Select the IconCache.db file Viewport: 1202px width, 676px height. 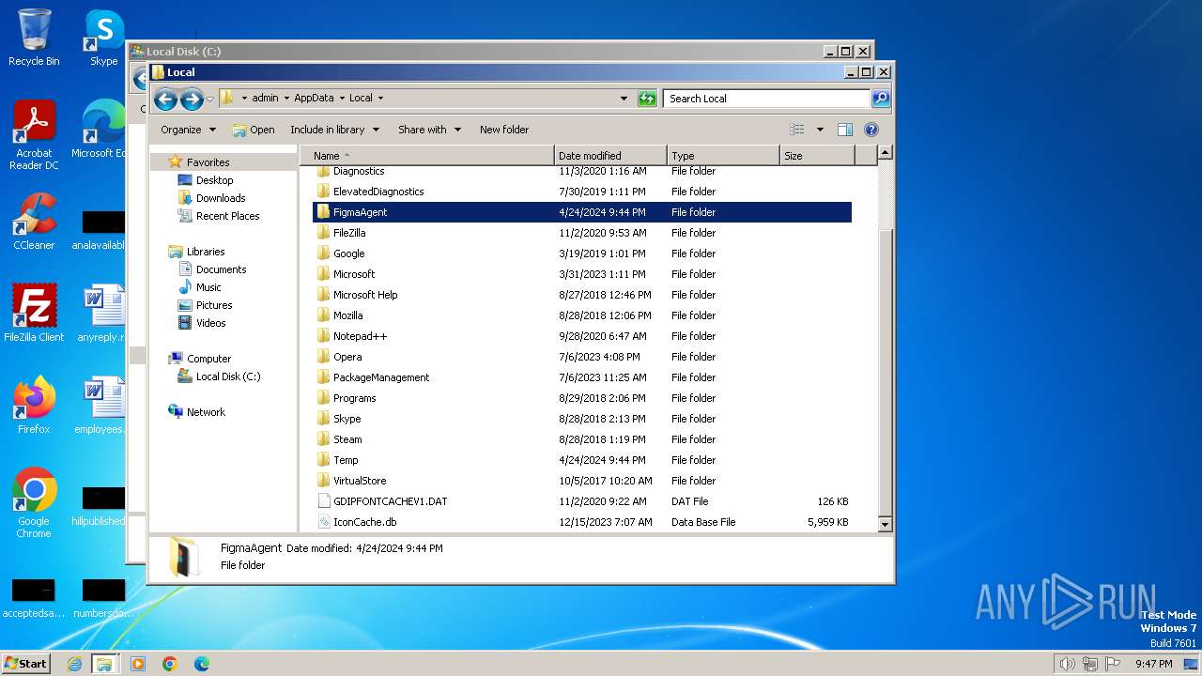[x=582, y=522]
